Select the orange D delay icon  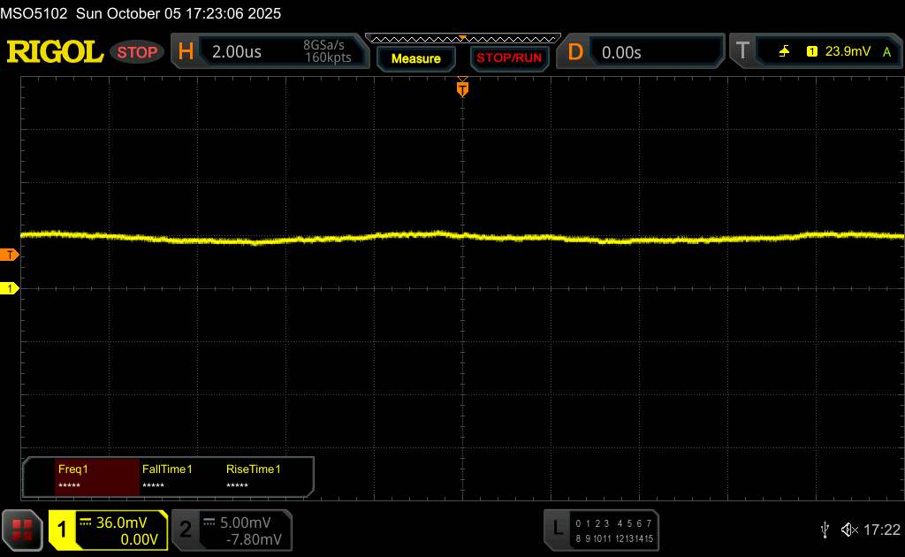[x=575, y=52]
